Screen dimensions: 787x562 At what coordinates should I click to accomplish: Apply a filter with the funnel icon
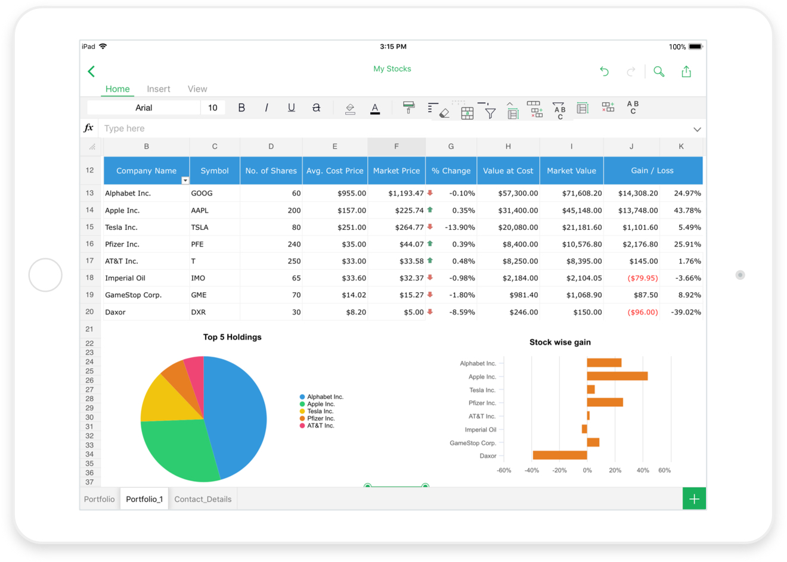point(490,112)
